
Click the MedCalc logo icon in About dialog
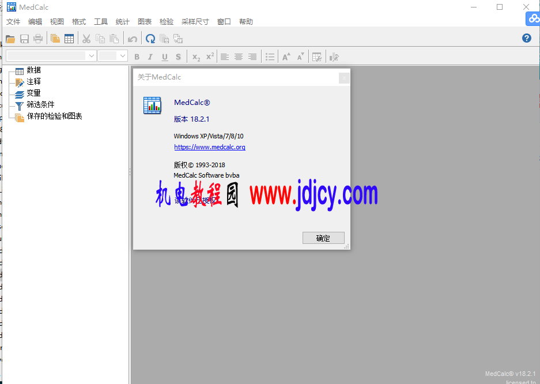click(152, 106)
